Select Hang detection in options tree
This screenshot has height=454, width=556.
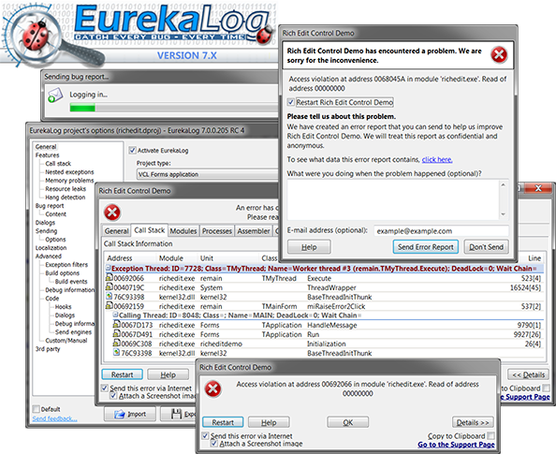66,198
